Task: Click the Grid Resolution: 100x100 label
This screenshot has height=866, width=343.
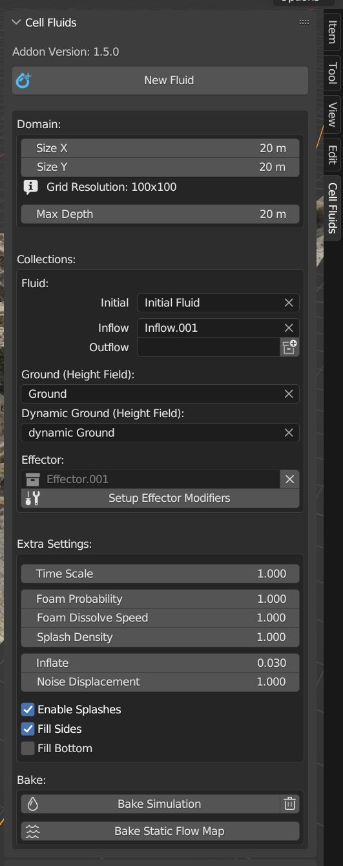Action: coord(112,188)
